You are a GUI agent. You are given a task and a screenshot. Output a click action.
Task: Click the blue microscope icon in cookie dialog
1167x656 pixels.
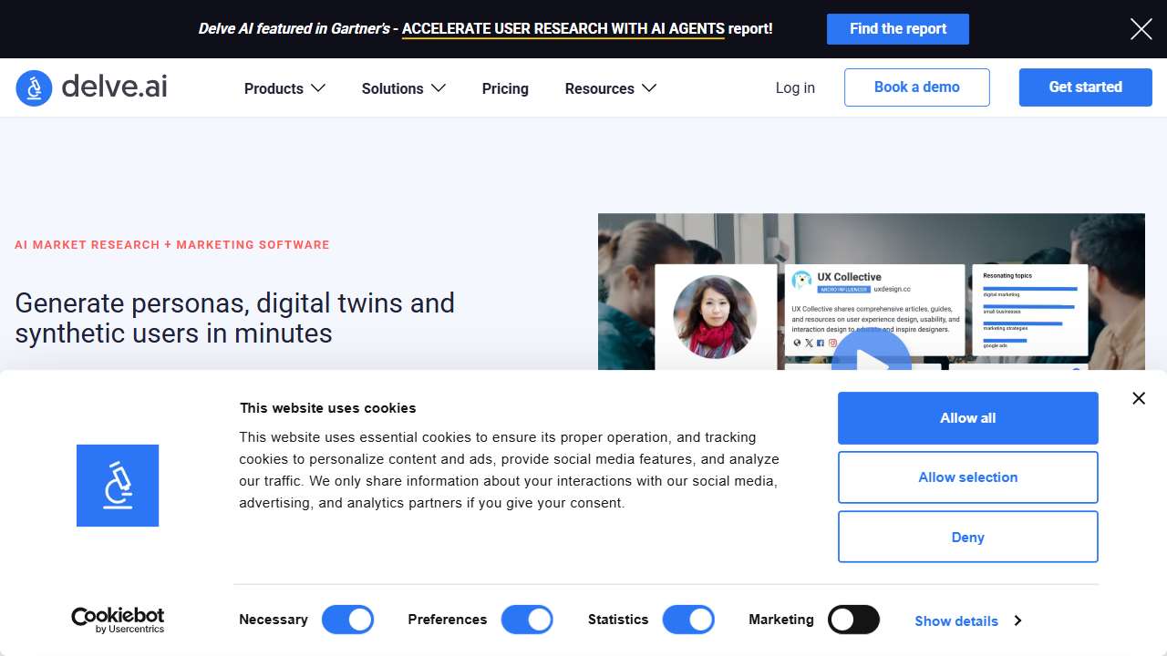click(x=118, y=486)
